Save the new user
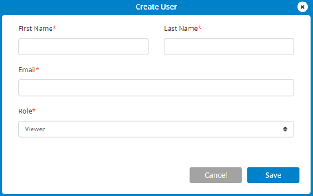The image size is (313, 196). point(273,175)
